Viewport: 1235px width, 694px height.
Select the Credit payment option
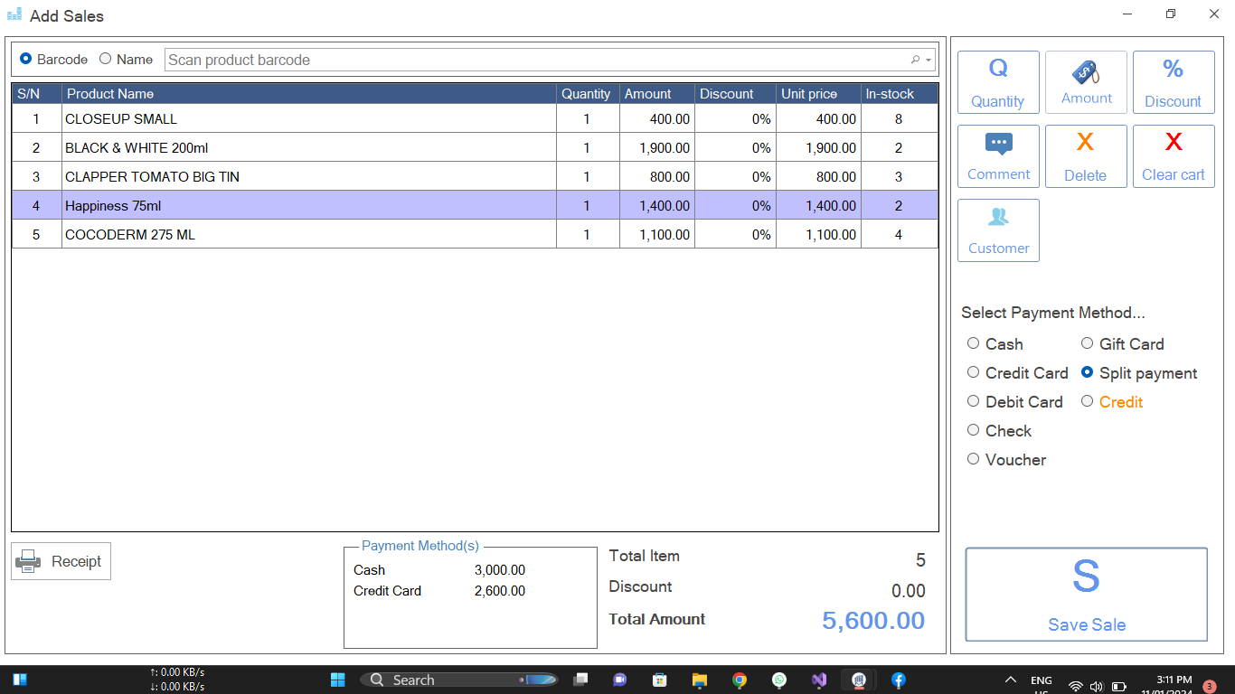pos(1087,400)
